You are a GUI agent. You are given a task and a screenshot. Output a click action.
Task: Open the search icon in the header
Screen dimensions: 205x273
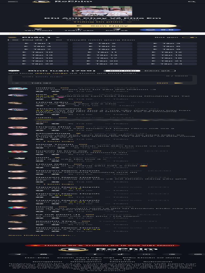coord(192,2)
